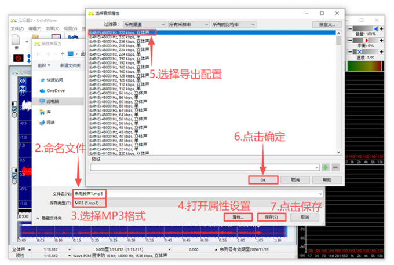Click the top horizontal-zoom icon on the waveform
The height and width of the screenshot is (265, 394).
point(23,81)
